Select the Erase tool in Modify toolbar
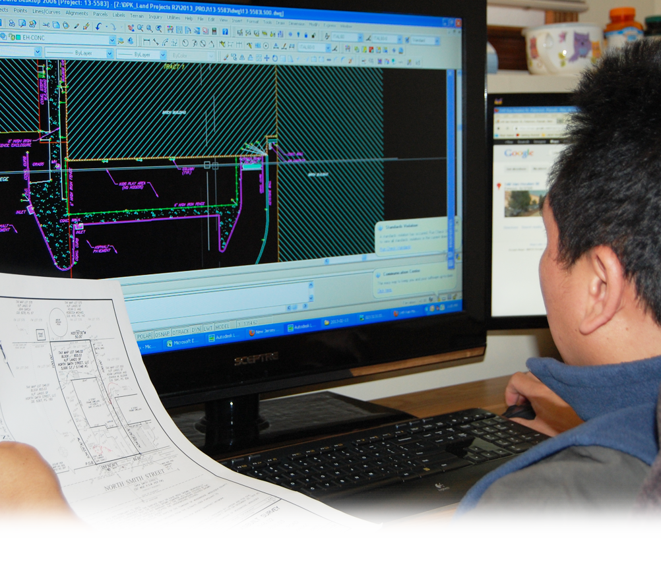 226,57
